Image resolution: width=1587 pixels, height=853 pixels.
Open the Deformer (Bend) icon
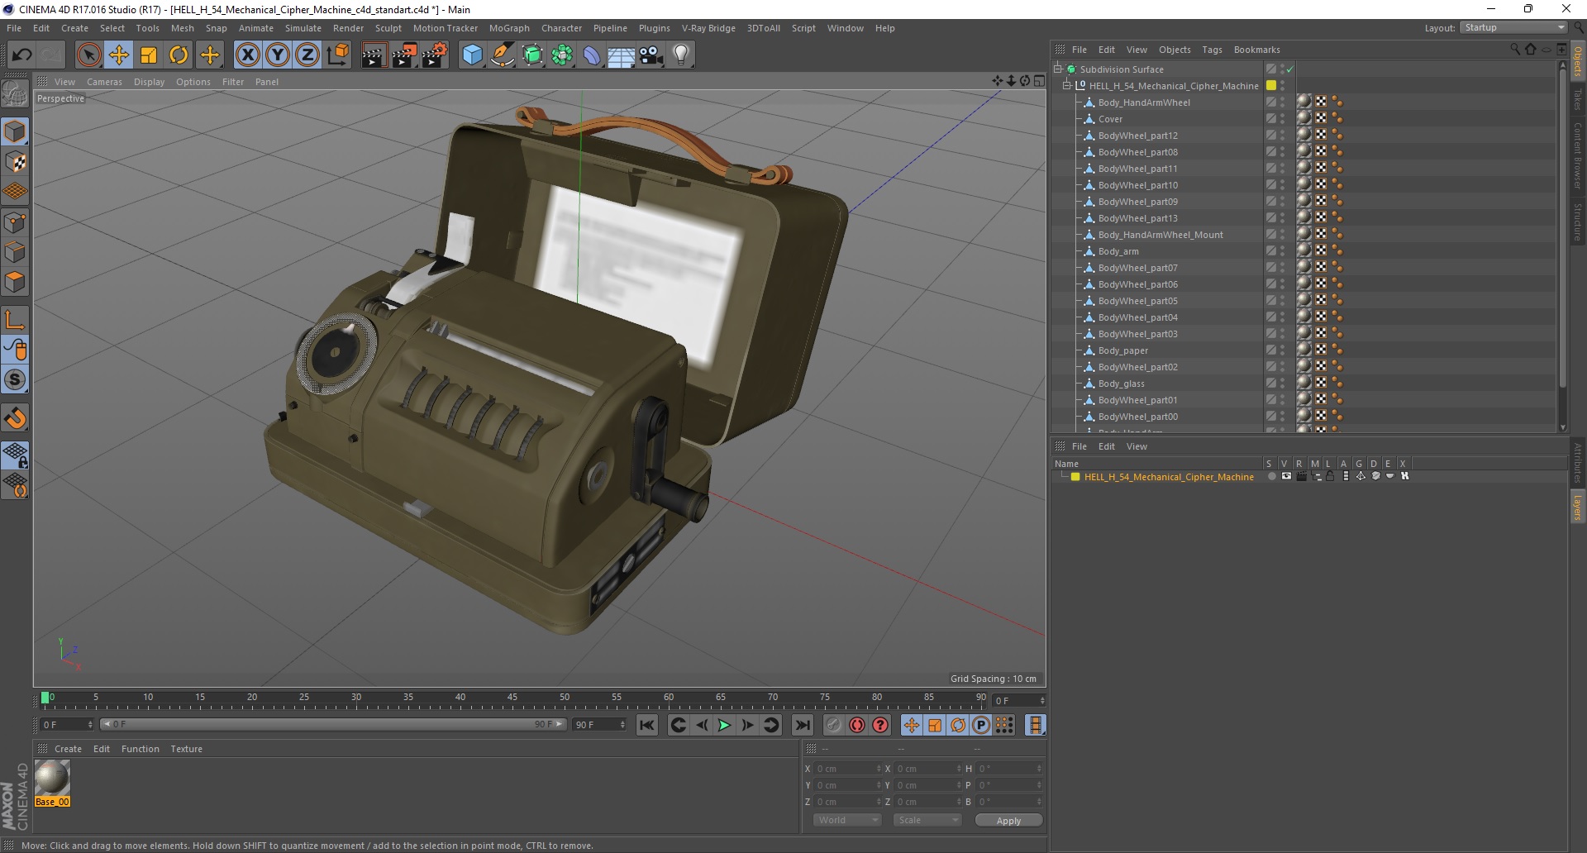[x=592, y=55]
